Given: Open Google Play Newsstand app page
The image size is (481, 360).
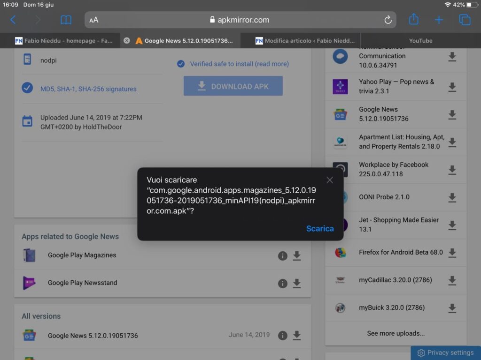Looking at the screenshot, I should coord(82,283).
